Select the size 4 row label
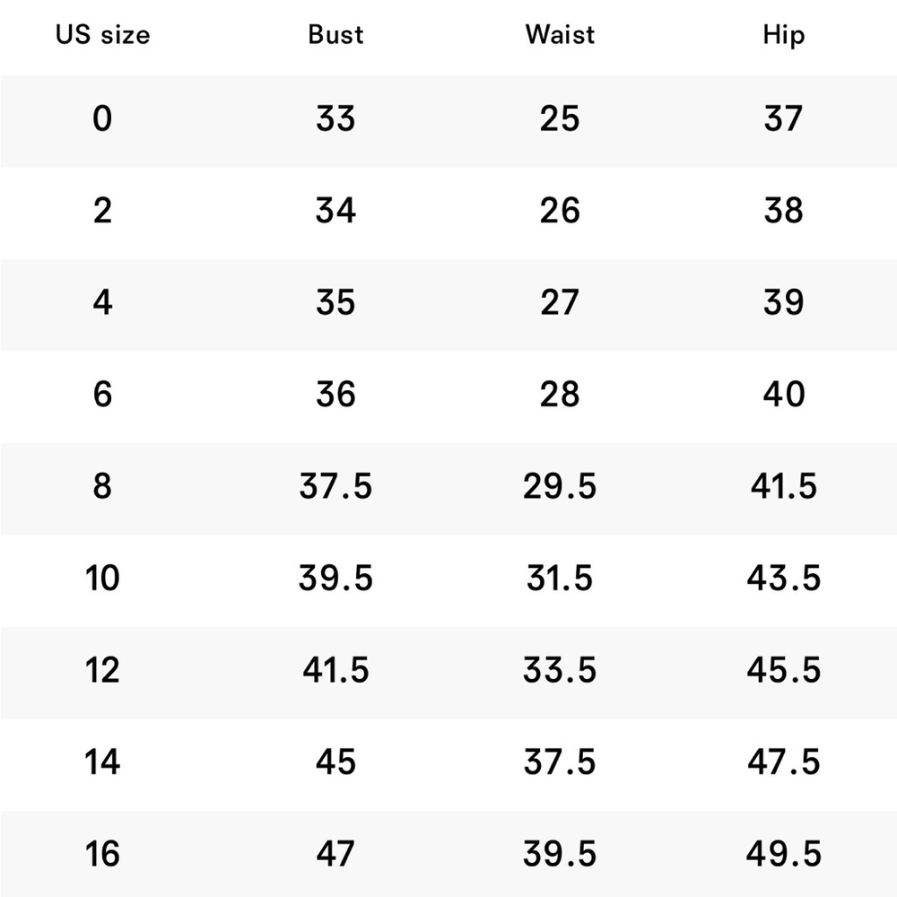 pyautogui.click(x=102, y=302)
